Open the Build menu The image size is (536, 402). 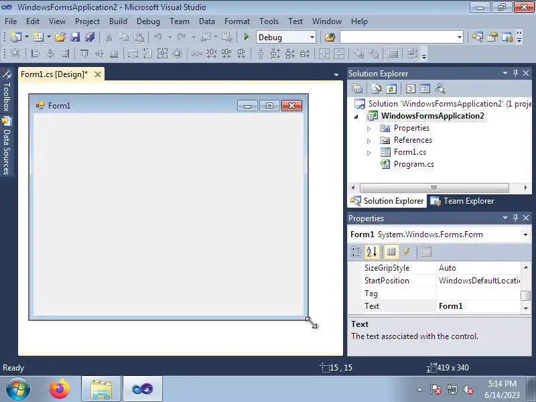tap(118, 21)
